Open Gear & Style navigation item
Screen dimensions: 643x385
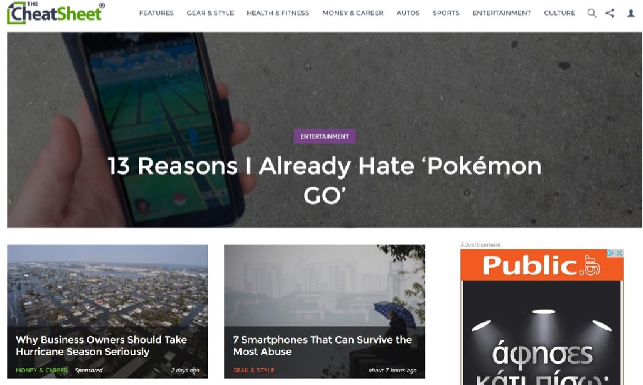pos(210,13)
